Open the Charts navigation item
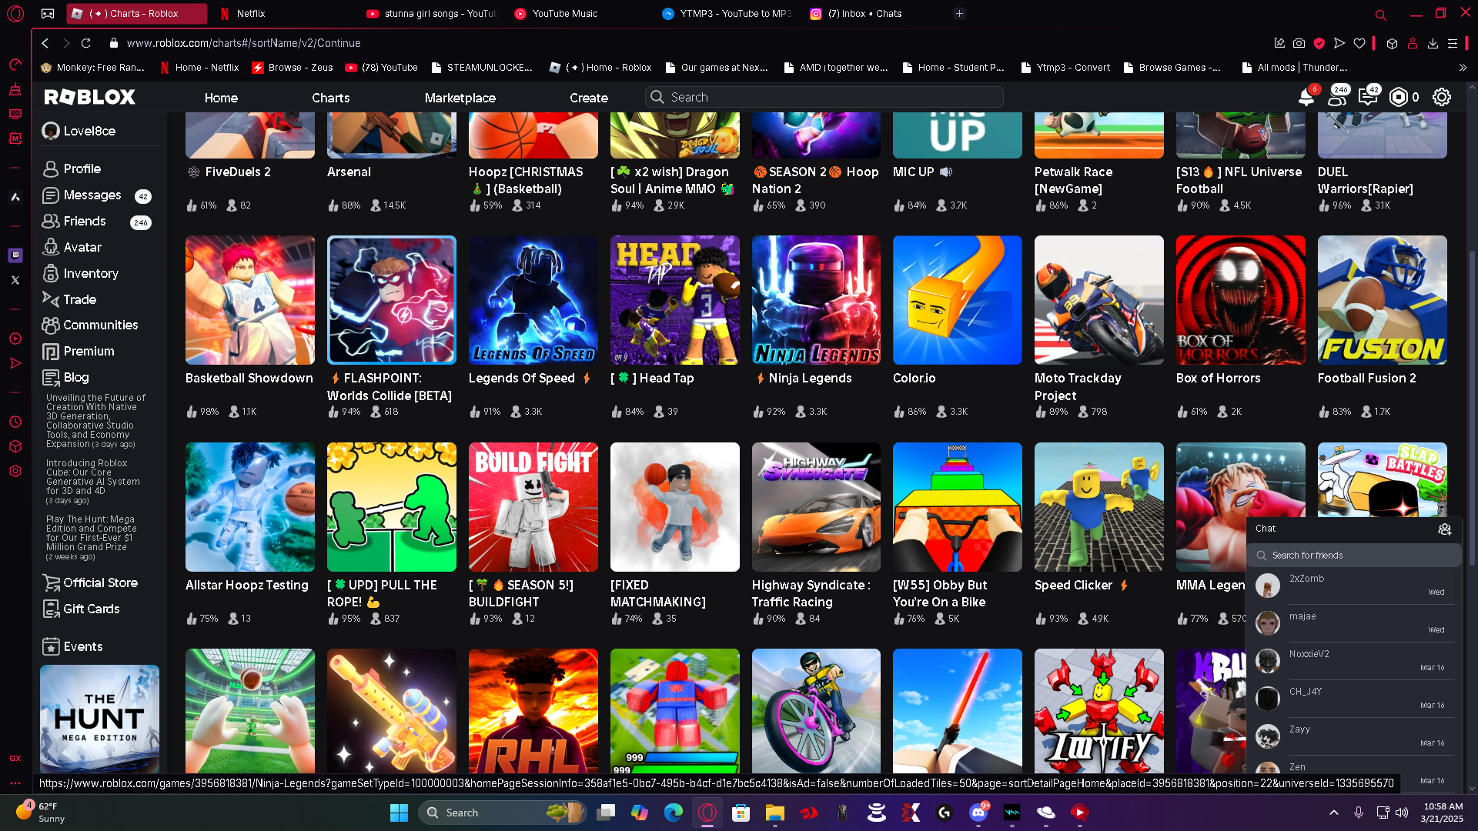The image size is (1478, 831). [330, 98]
